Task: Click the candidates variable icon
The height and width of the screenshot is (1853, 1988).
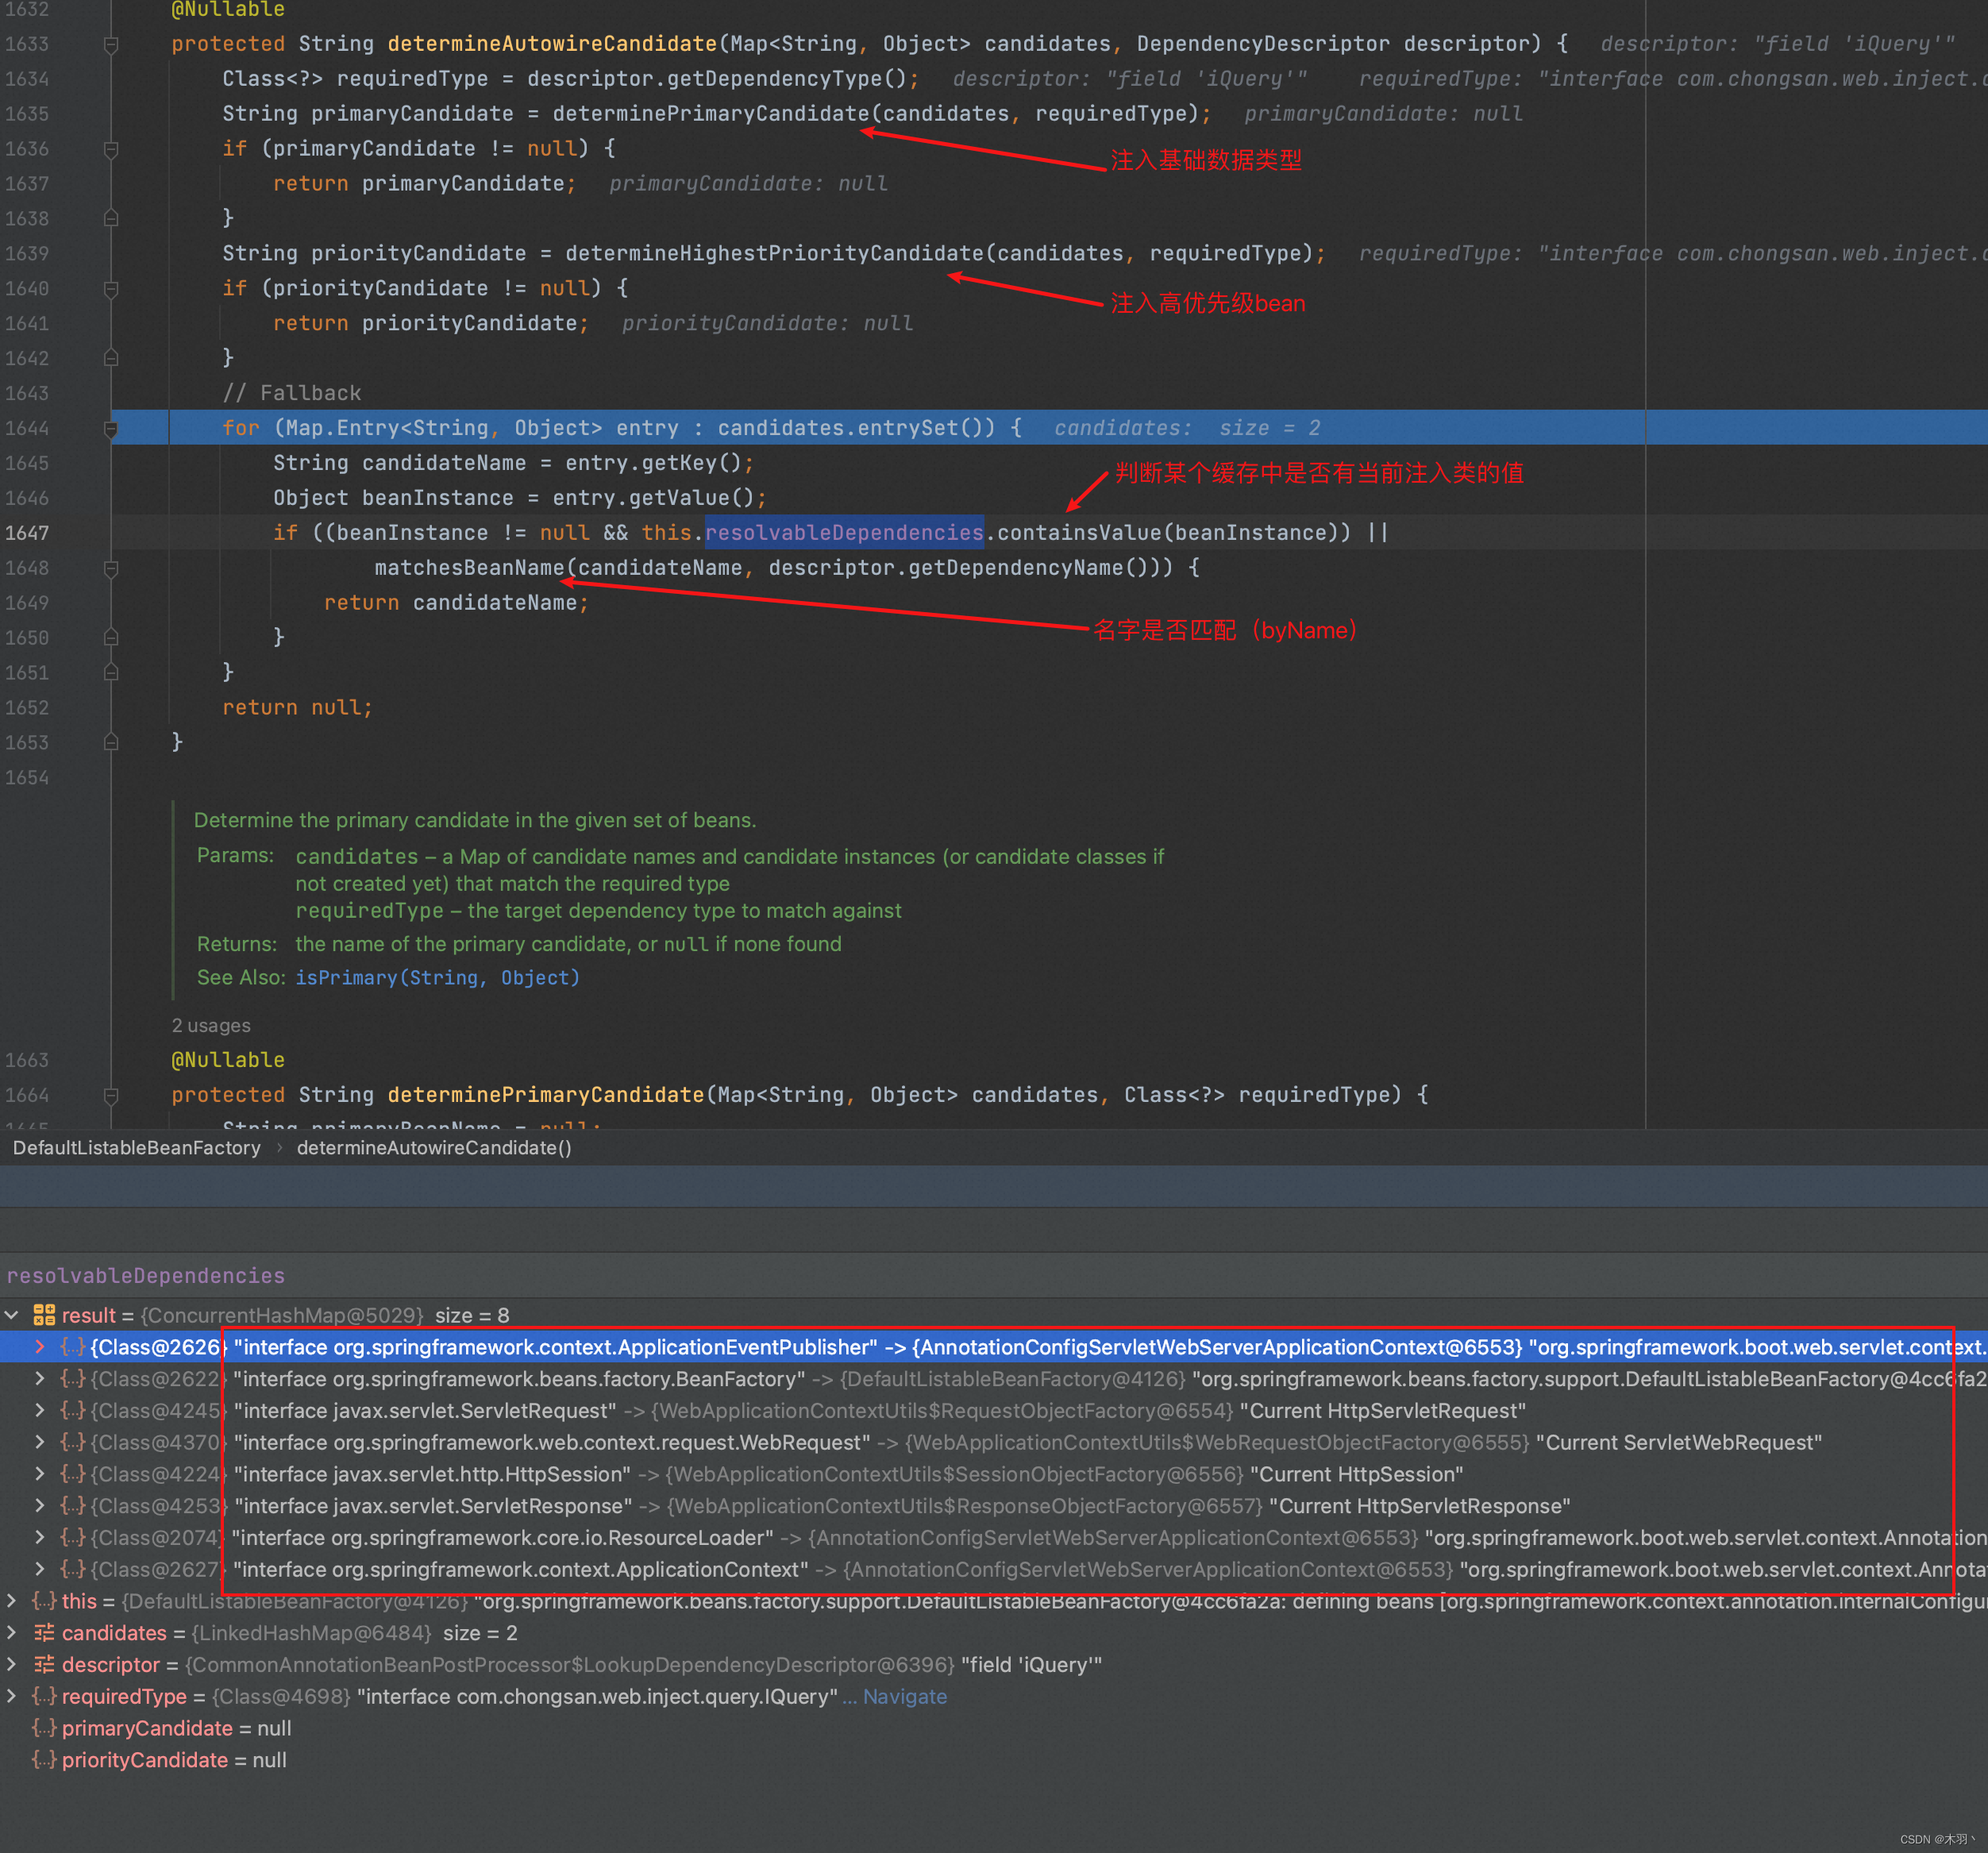Action: tap(44, 1633)
